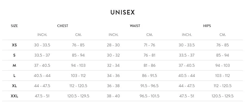Select the SIZE column header

pyautogui.click(x=14, y=26)
